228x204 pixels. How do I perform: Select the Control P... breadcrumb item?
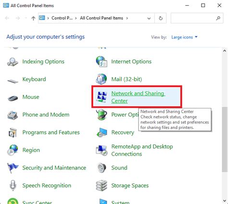pos(62,18)
